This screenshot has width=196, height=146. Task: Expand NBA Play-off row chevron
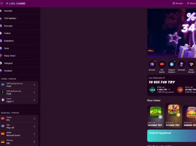[x=34, y=126]
